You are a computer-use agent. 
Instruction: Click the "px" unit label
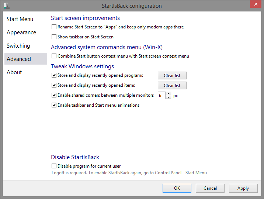176,96
